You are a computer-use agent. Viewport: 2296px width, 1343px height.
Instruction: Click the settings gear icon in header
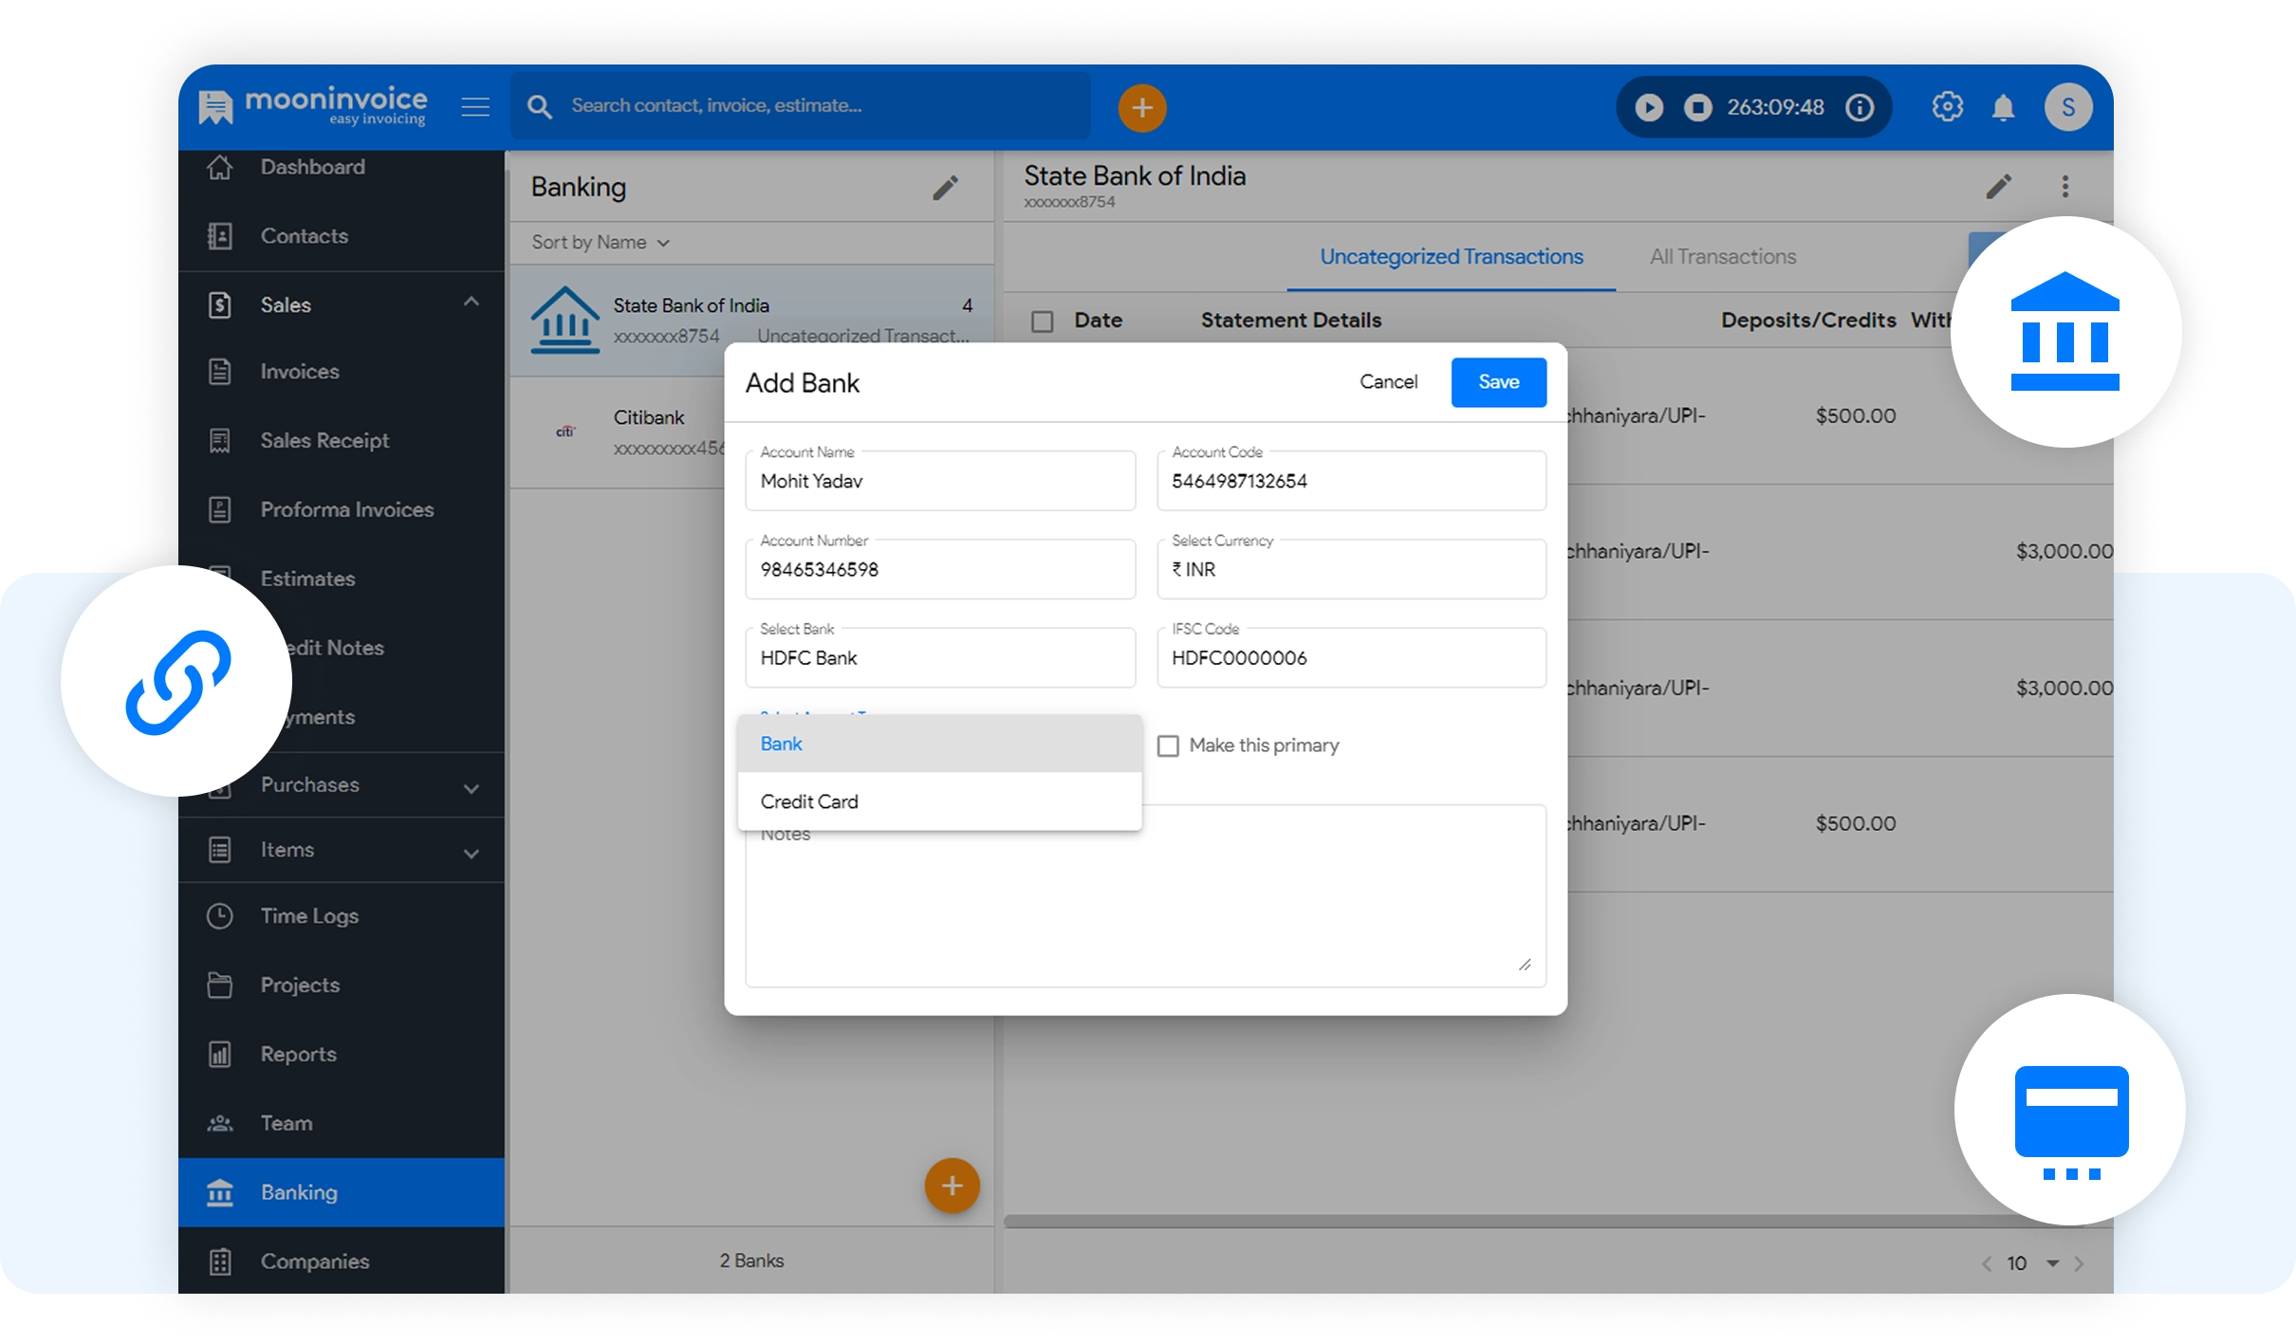(1947, 106)
